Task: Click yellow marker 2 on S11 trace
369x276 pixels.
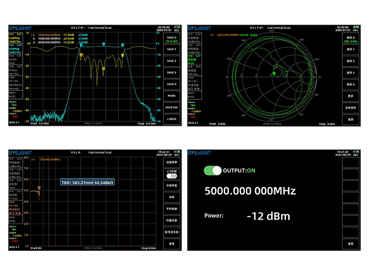Action: (104, 68)
